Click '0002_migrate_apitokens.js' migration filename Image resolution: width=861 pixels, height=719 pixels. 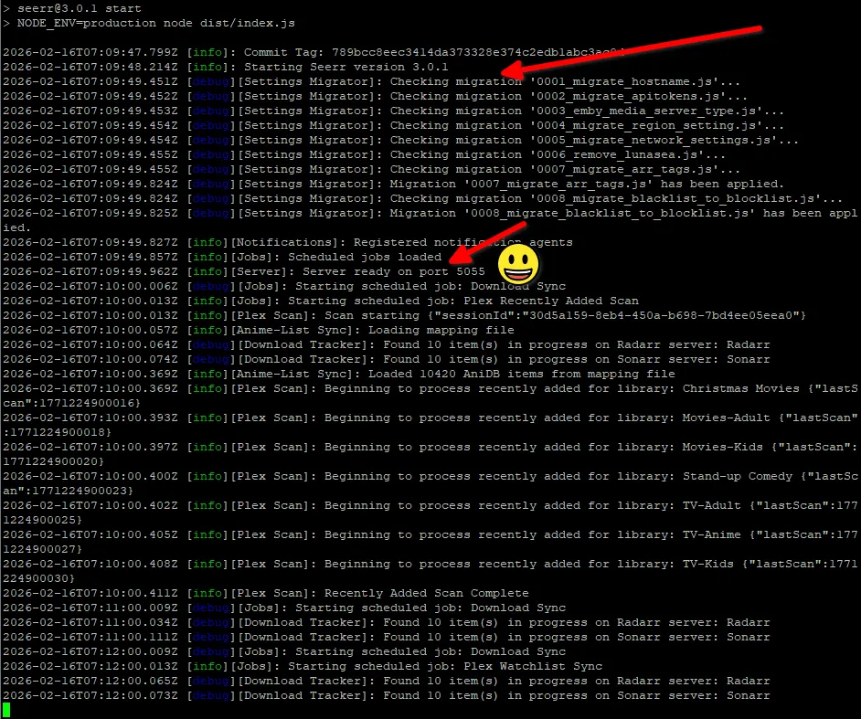pos(628,96)
